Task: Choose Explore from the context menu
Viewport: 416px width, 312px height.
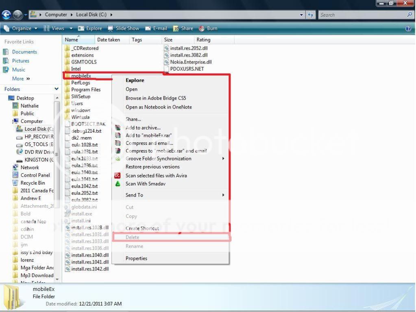Action: (x=135, y=80)
